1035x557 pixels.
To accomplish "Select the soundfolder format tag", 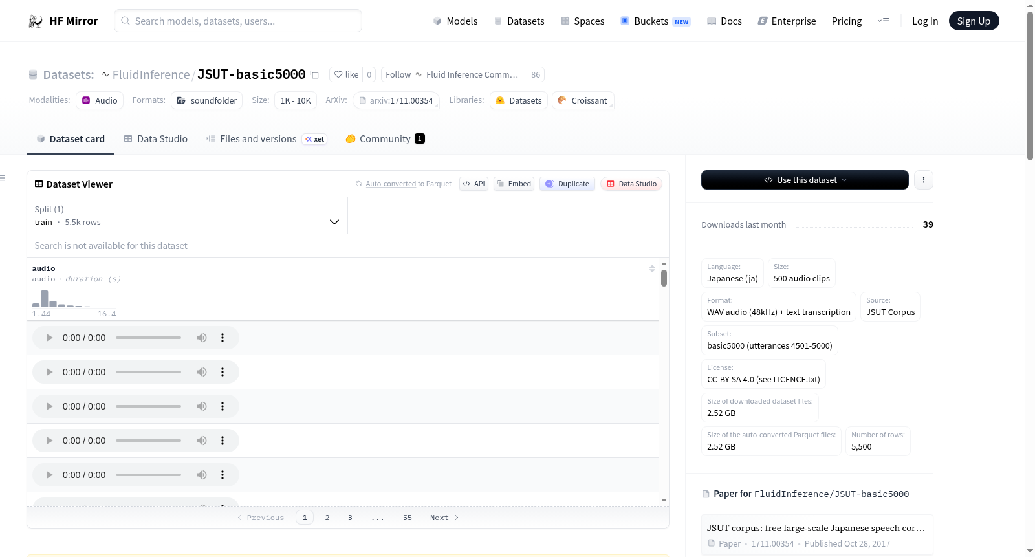I will tap(207, 100).
